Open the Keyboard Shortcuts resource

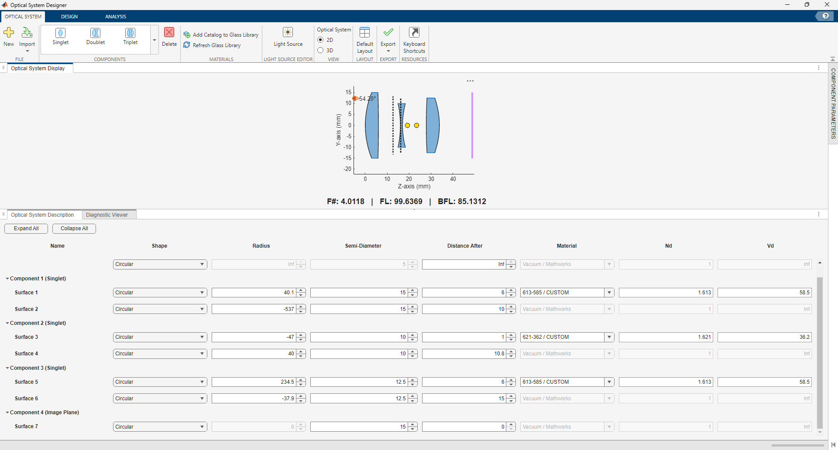pos(414,39)
